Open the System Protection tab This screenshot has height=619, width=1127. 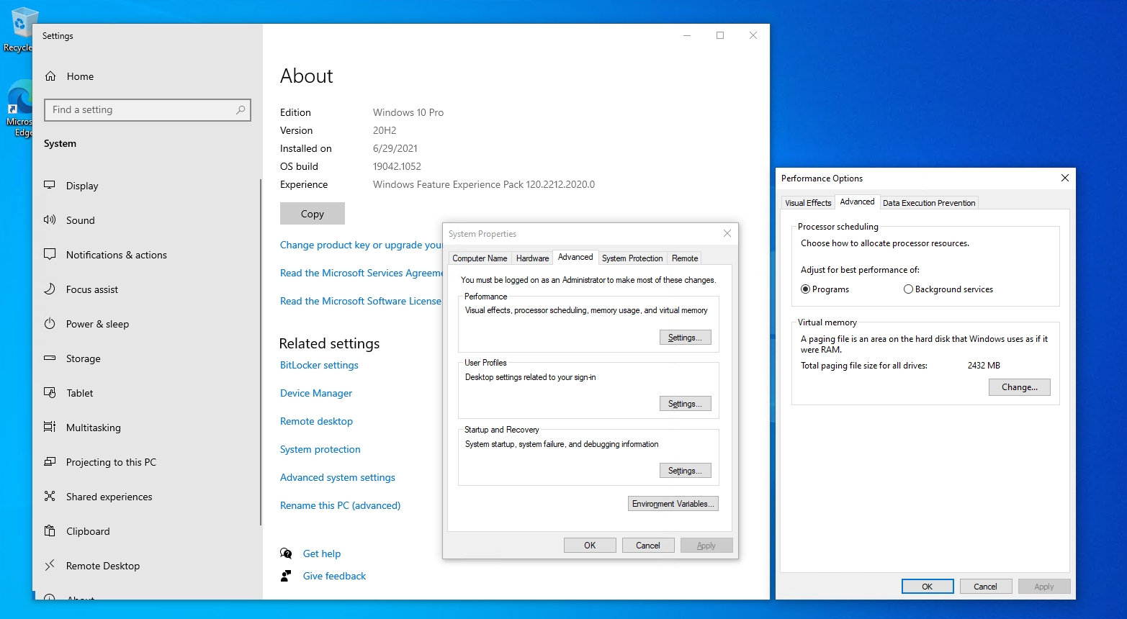coord(632,258)
